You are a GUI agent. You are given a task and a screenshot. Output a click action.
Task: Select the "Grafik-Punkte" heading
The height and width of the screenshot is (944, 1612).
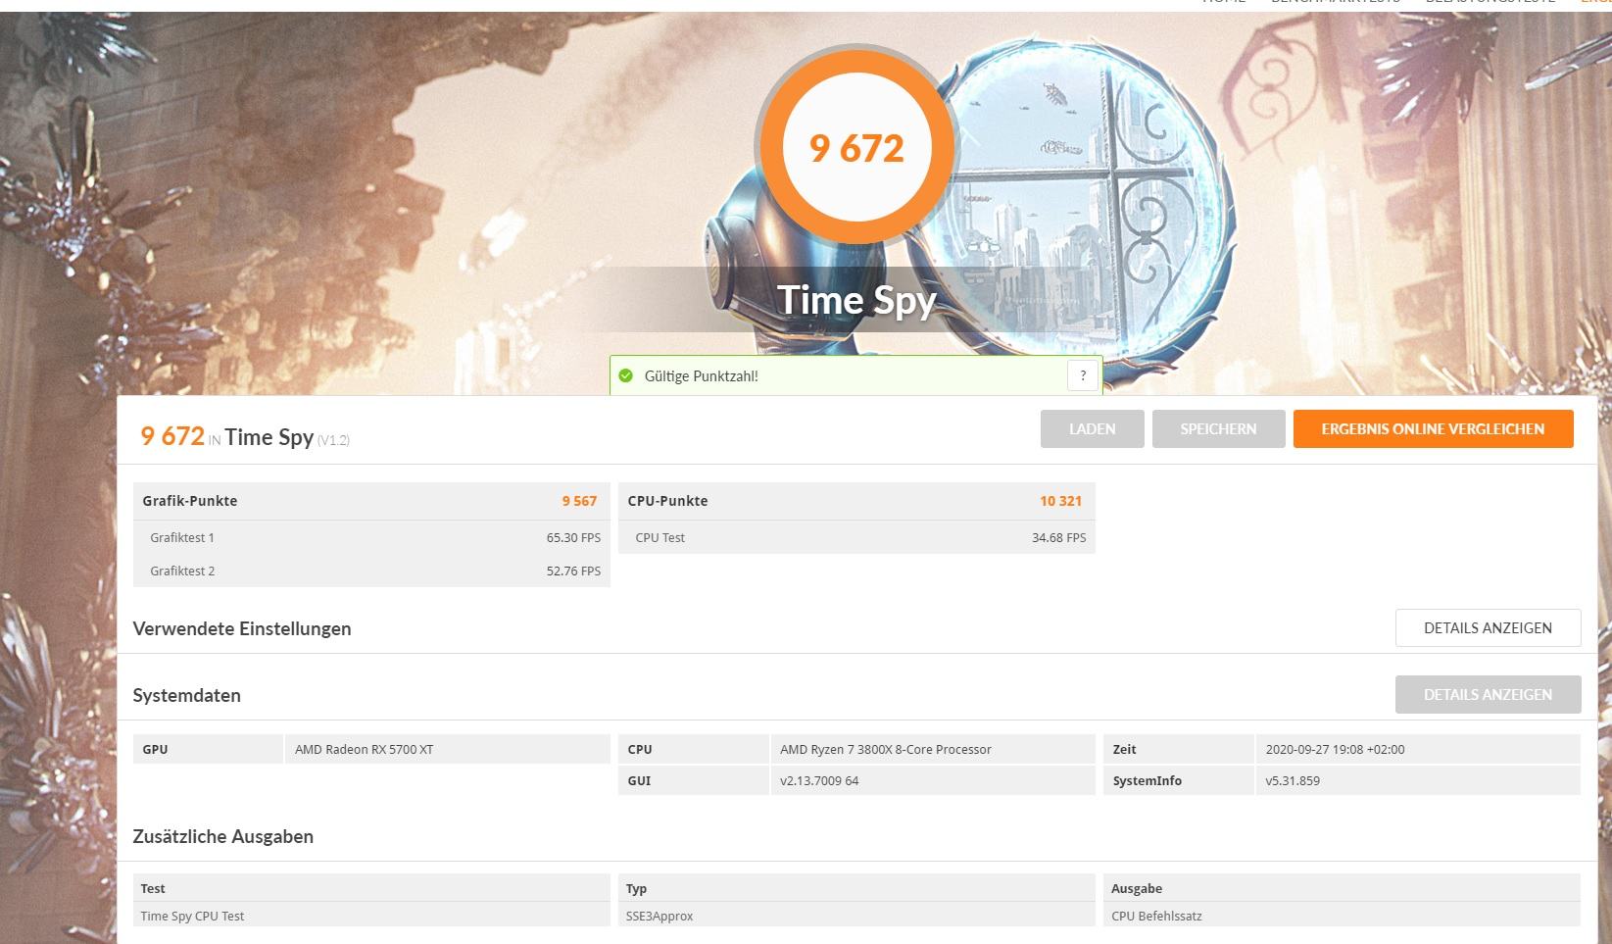[x=190, y=501]
